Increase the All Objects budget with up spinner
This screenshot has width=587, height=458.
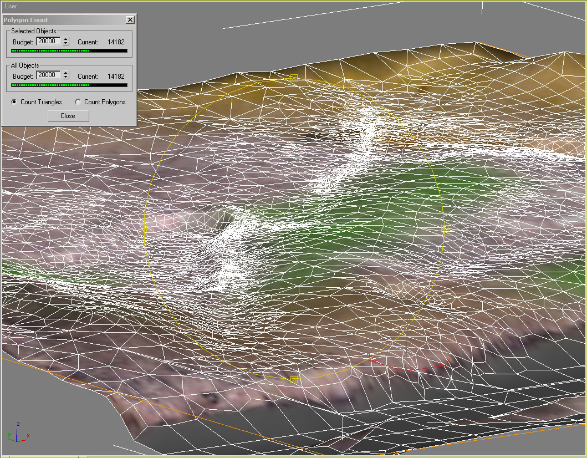(66, 73)
